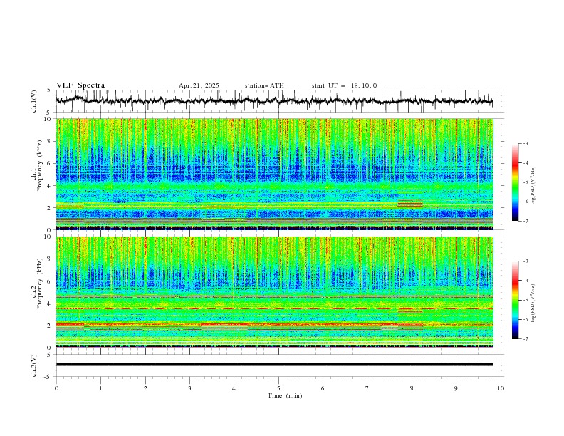Click the upper PSD color bar
Image resolution: width=564 pixels, height=436 pixels.
(515, 182)
